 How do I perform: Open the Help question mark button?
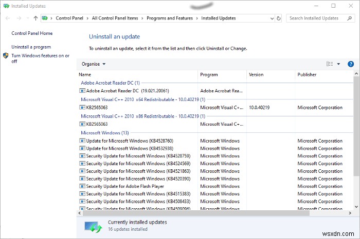pos(351,64)
